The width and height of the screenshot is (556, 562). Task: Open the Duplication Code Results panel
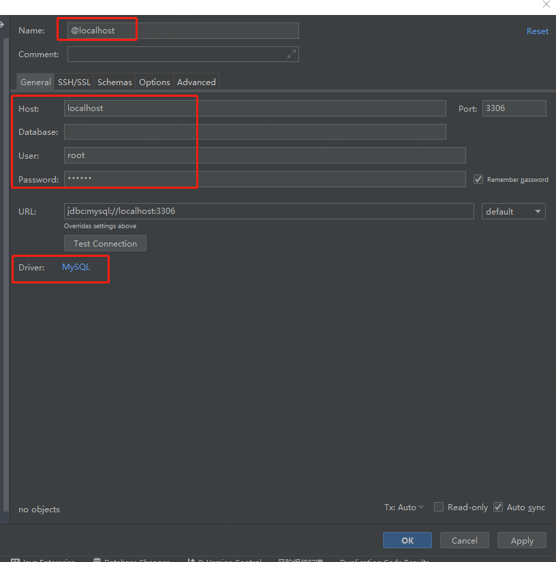(x=384, y=560)
